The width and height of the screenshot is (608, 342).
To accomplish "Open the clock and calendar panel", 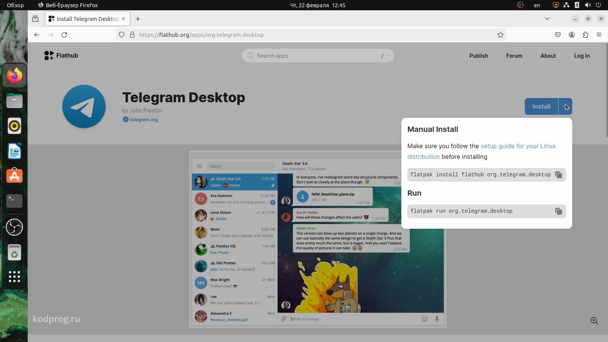I will (x=318, y=5).
